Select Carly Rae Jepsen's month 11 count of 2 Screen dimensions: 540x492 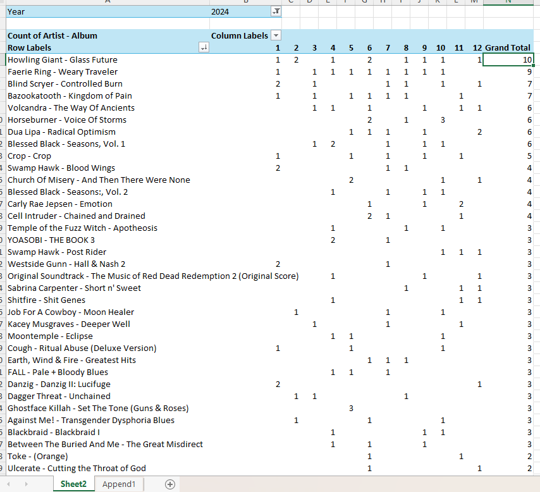click(456, 204)
